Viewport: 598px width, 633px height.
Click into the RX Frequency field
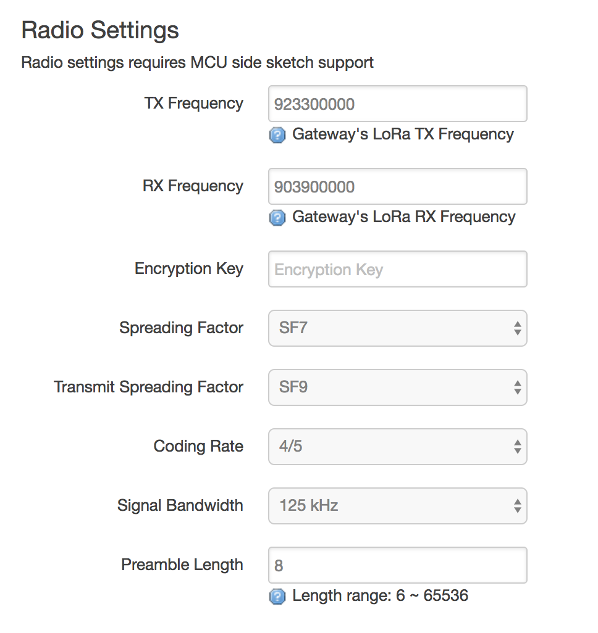point(397,186)
